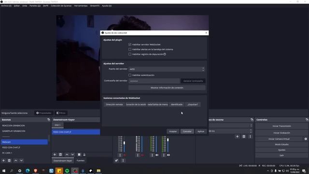Open audio mixer advanced settings gear
Screen dimensions: 309x174
tap(116, 160)
